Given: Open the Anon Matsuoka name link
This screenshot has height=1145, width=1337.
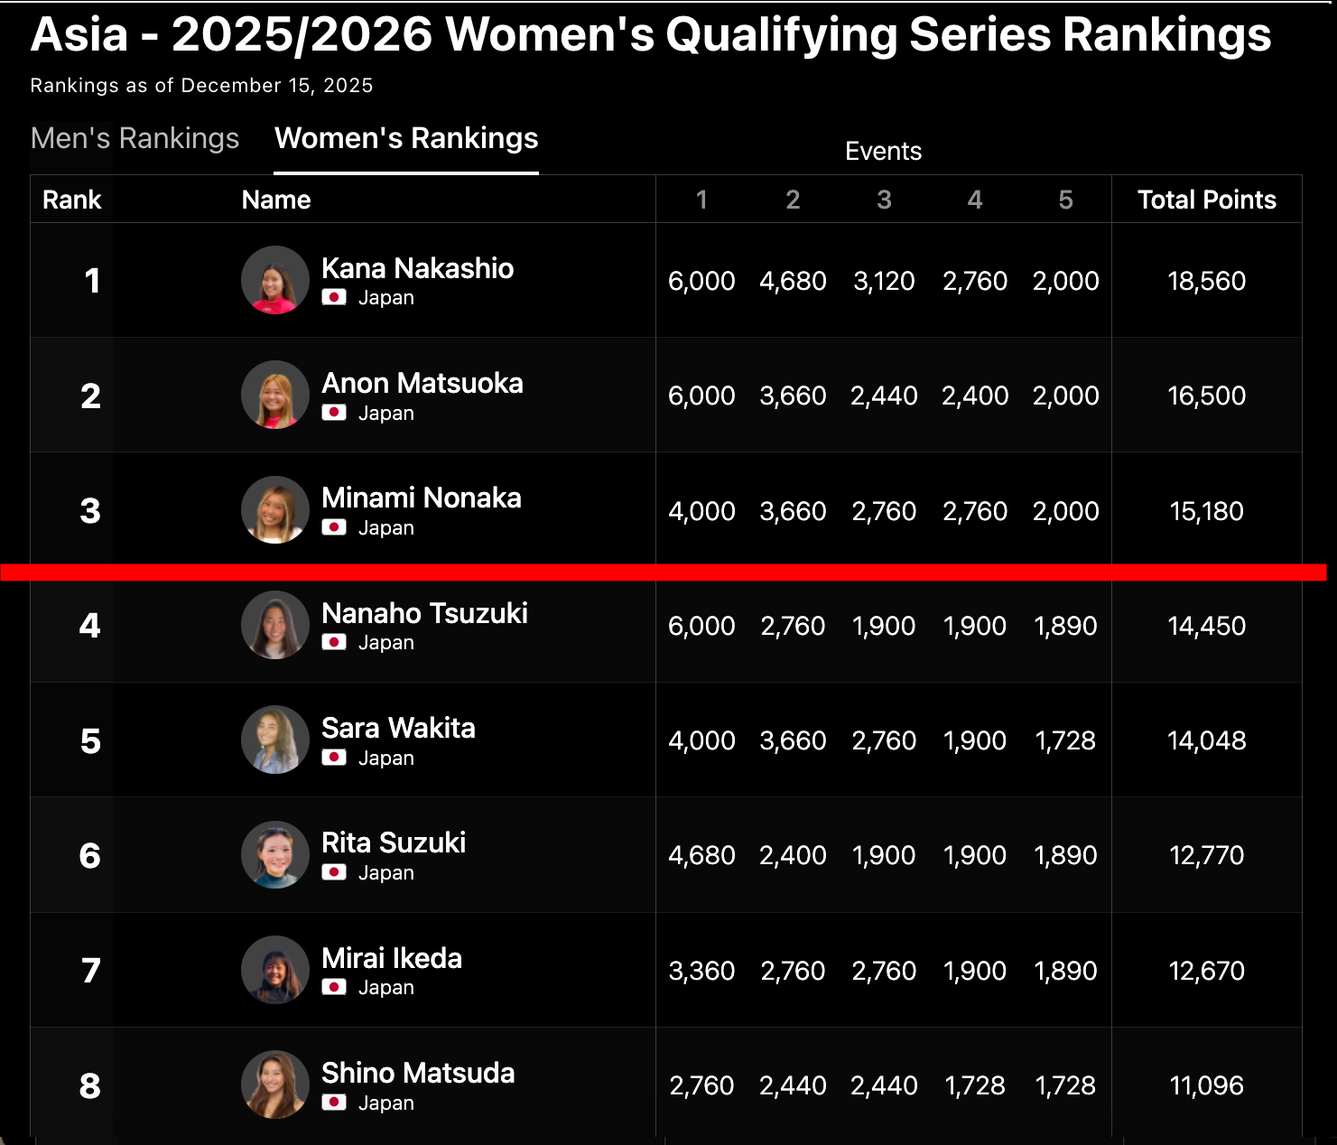Looking at the screenshot, I should 422,383.
